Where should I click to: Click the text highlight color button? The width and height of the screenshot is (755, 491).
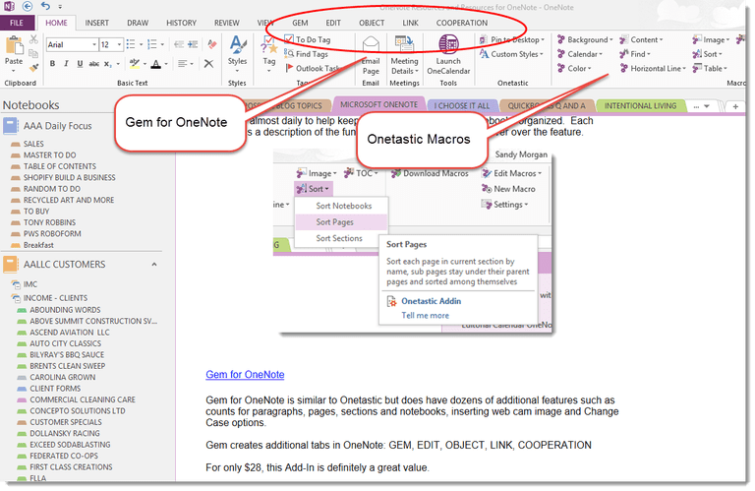click(135, 63)
